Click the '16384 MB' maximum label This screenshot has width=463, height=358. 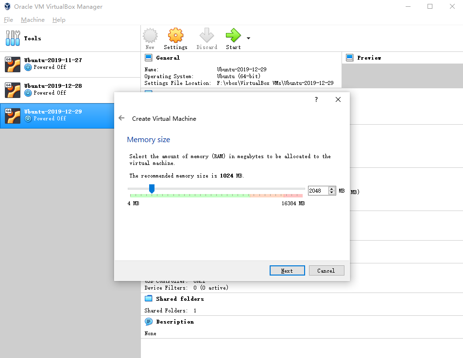[x=293, y=203]
